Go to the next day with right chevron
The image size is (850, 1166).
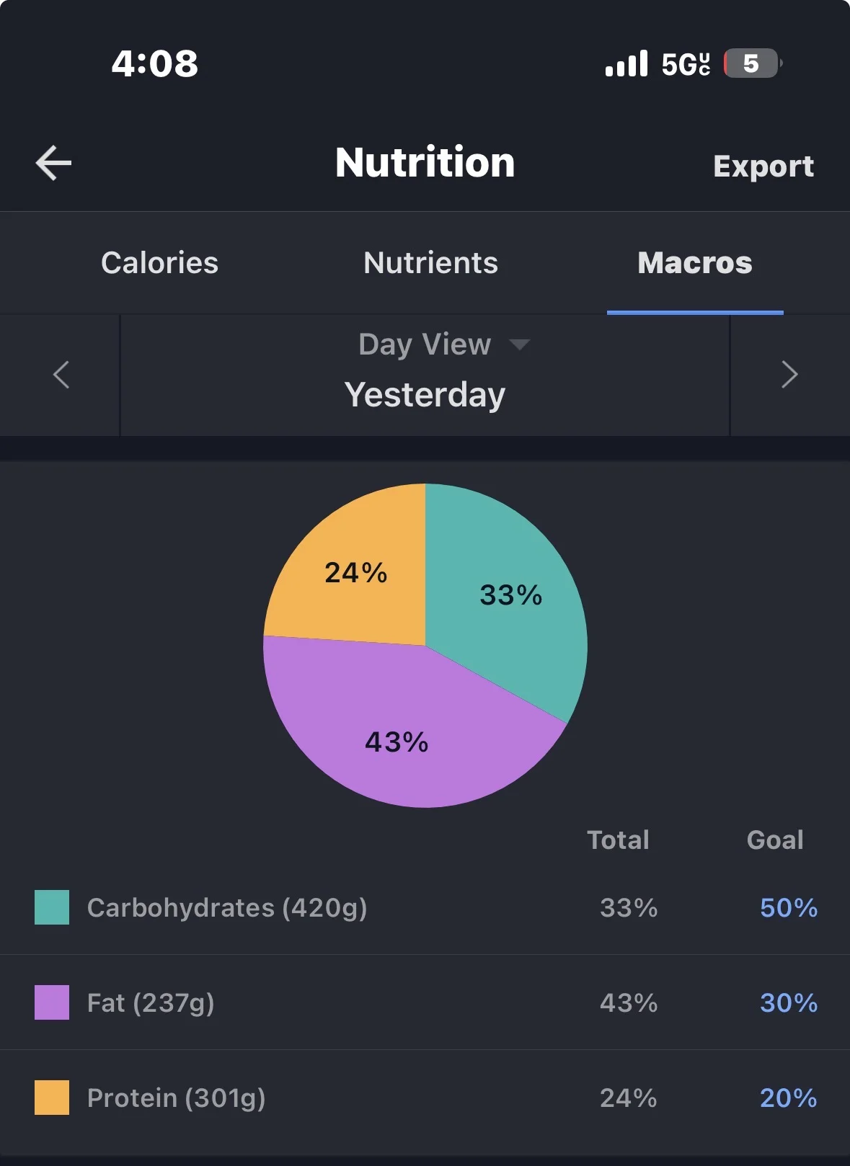click(x=789, y=375)
